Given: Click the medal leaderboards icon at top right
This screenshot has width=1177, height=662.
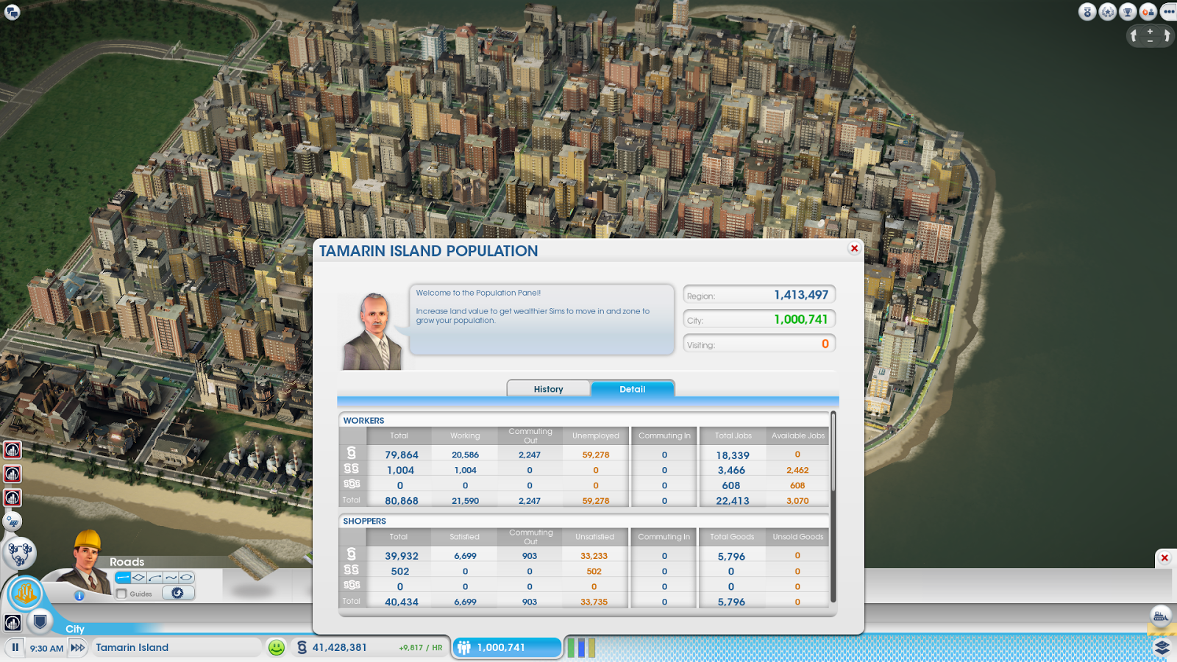Looking at the screenshot, I should pyautogui.click(x=1087, y=12).
